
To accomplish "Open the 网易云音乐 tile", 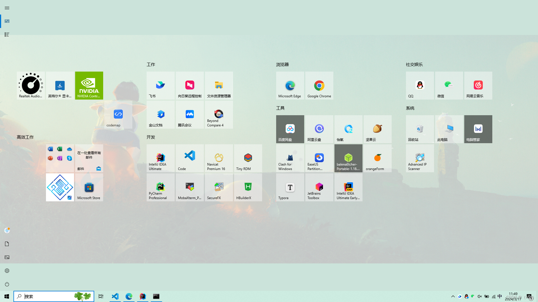I will pyautogui.click(x=478, y=86).
